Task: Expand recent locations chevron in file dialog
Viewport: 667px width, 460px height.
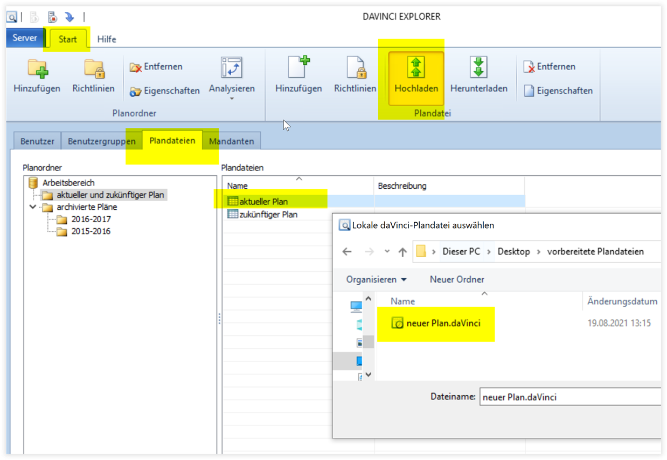Action: tap(387, 252)
